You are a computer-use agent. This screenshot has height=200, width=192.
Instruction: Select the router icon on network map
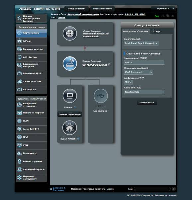[70, 63]
